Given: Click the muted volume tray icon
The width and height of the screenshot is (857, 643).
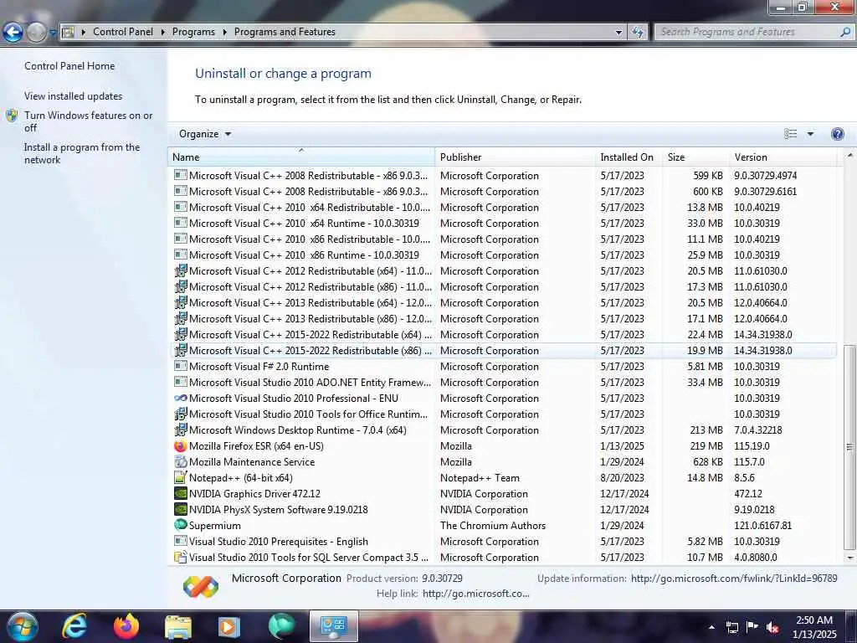Looking at the screenshot, I should click(x=772, y=627).
